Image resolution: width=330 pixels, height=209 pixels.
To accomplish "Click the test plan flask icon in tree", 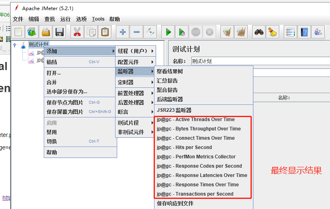I will (x=24, y=45).
